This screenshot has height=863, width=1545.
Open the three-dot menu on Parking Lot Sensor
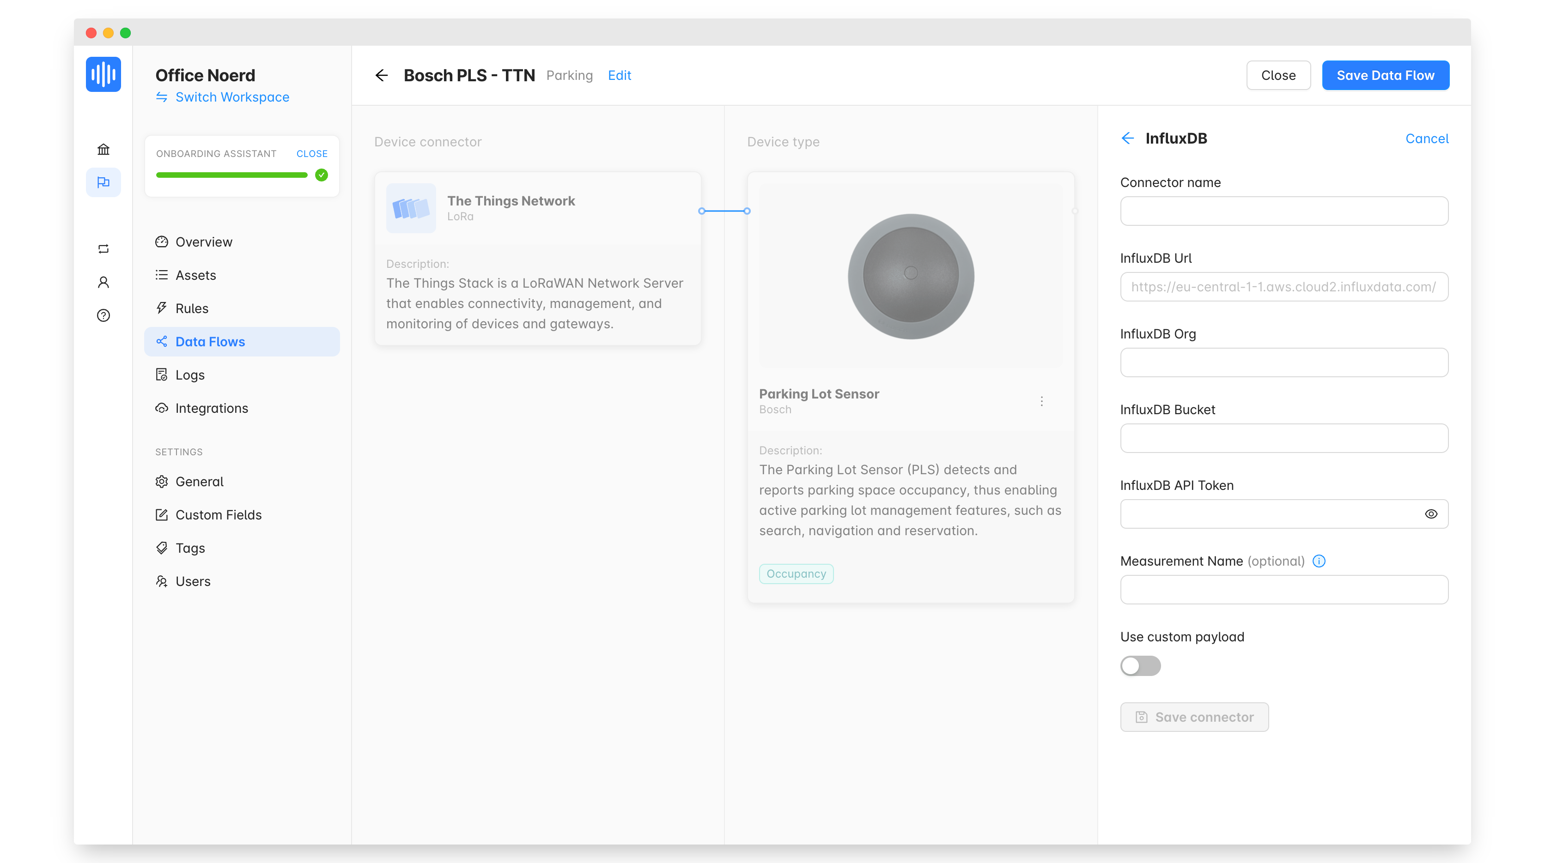(1042, 401)
